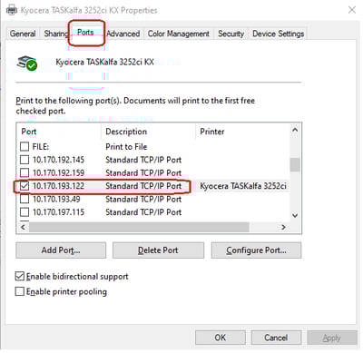The image size is (363, 353).
Task: Check the 10.170.193.49 port checkbox
Action: [25, 199]
